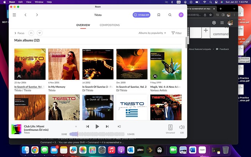
Task: Click the Siri menu bar icon
Action: 222,2
